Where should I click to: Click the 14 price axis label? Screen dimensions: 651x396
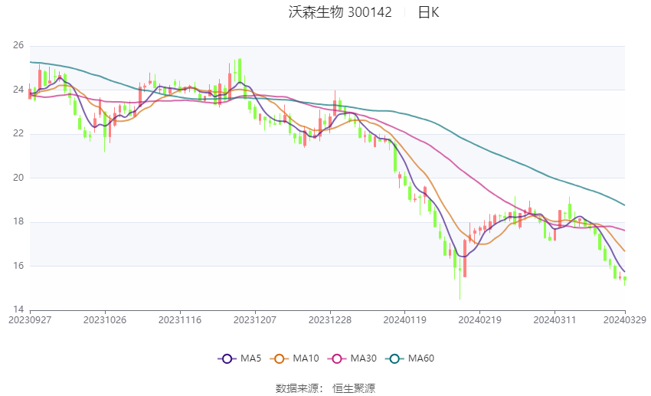18,310
